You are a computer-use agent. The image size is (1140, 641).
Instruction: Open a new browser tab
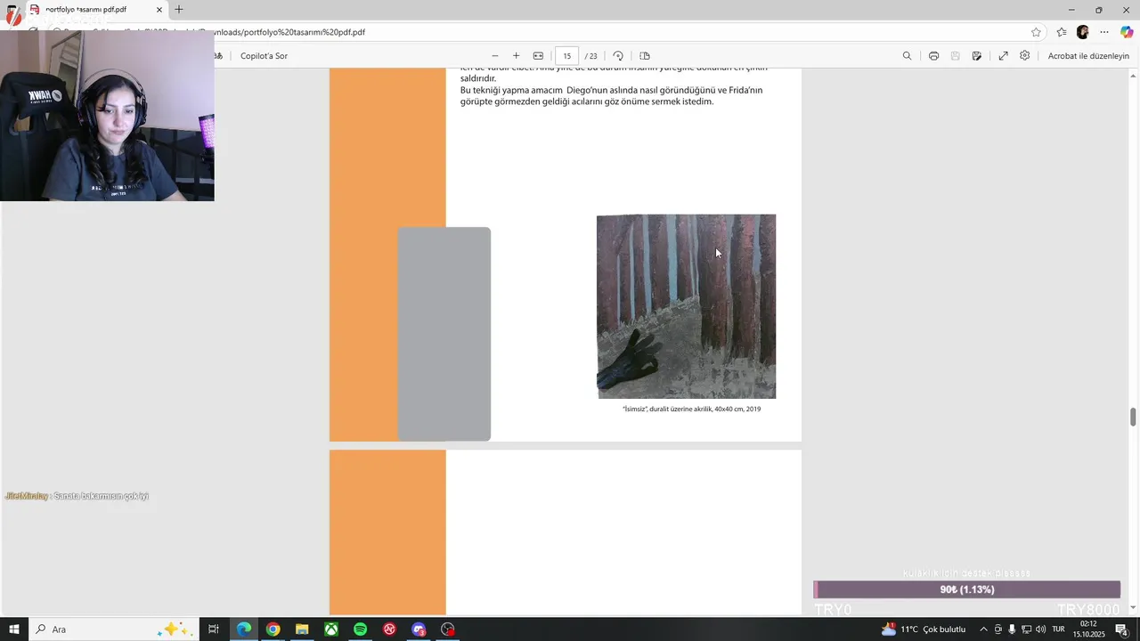pos(179,10)
